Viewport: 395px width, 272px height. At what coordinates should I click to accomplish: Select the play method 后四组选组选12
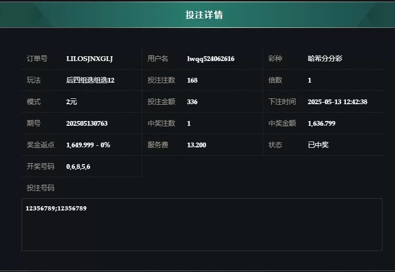coord(90,80)
